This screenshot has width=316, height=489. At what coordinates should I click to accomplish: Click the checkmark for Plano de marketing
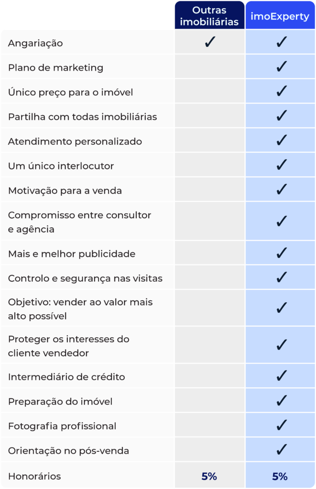coord(281,67)
